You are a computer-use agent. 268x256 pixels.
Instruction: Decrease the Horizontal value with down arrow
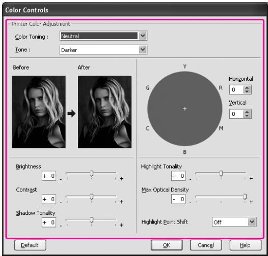click(247, 92)
